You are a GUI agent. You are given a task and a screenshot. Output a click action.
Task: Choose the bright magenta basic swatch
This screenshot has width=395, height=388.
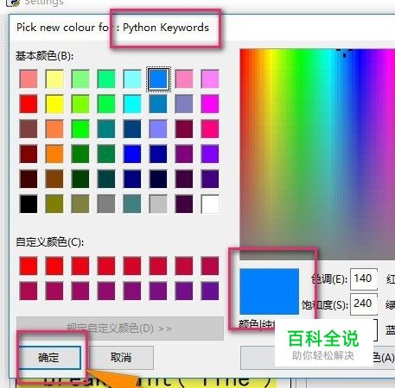tap(210, 103)
